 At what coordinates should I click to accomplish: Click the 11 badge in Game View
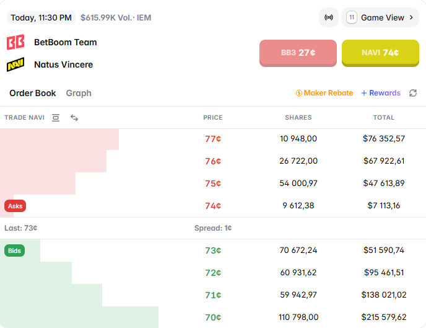(352, 17)
